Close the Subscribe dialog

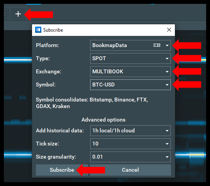click(x=169, y=30)
